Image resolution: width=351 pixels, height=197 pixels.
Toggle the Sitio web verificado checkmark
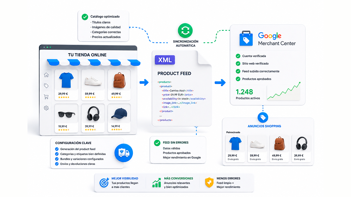click(238, 64)
